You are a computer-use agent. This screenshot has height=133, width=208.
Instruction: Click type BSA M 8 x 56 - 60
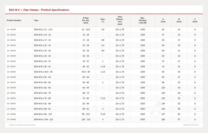[42, 82]
